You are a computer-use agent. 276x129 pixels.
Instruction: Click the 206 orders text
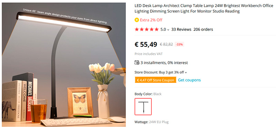(203, 29)
